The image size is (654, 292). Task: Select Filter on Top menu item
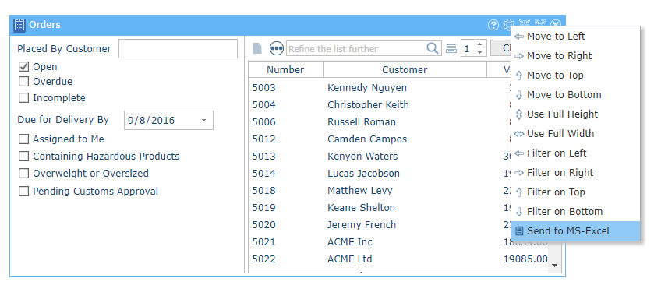(575, 192)
